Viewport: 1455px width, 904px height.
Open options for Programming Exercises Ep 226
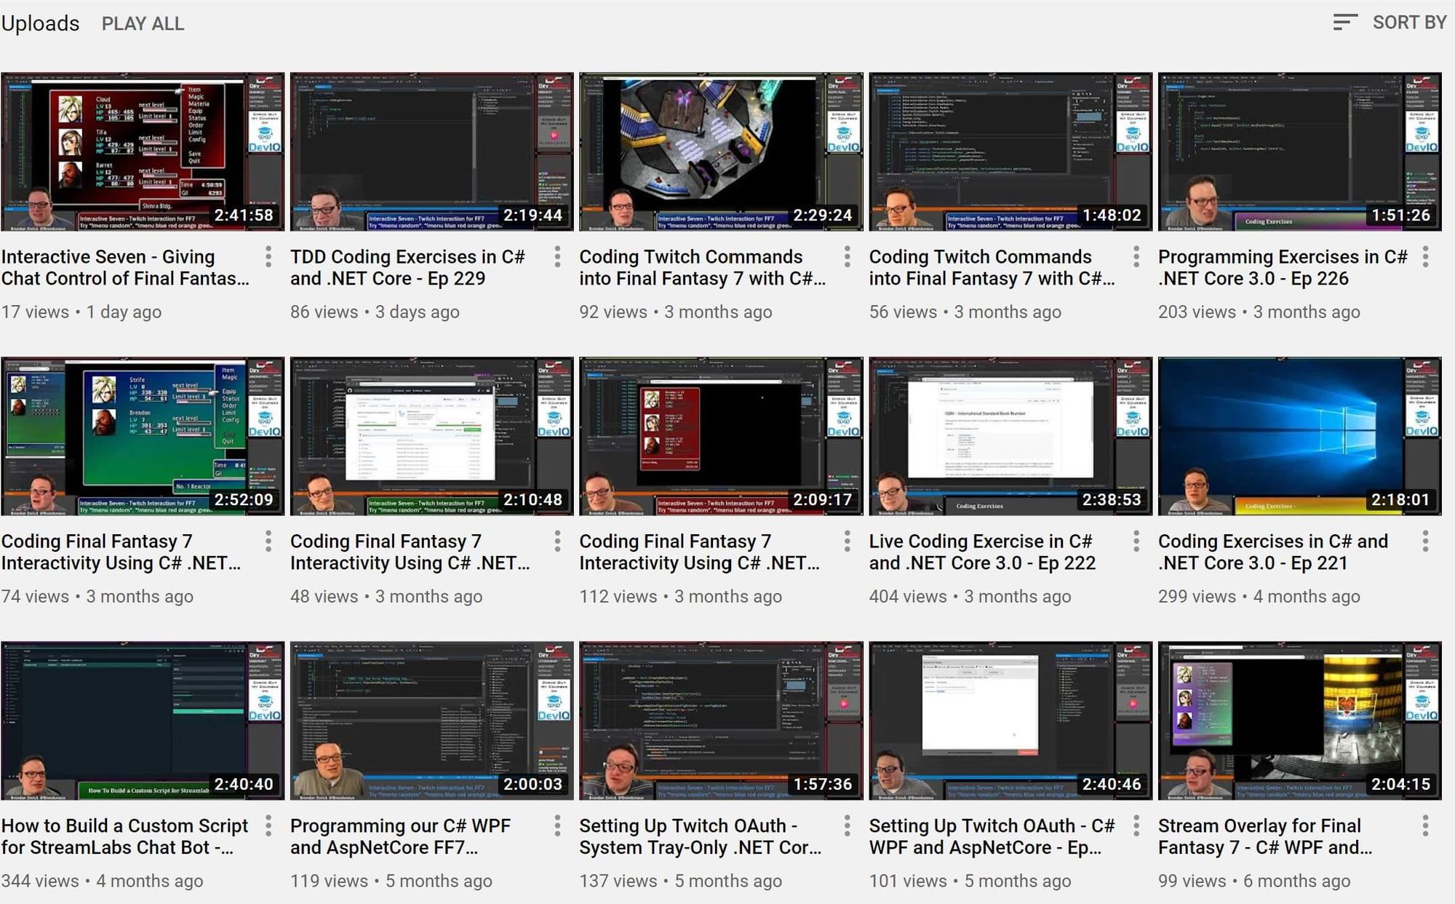click(x=1425, y=256)
